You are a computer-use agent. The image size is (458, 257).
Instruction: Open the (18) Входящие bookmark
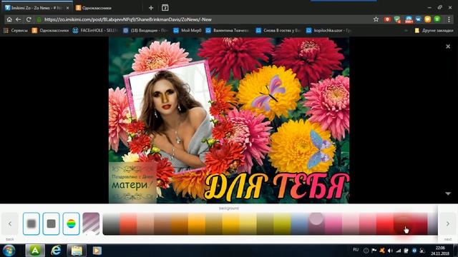click(146, 30)
